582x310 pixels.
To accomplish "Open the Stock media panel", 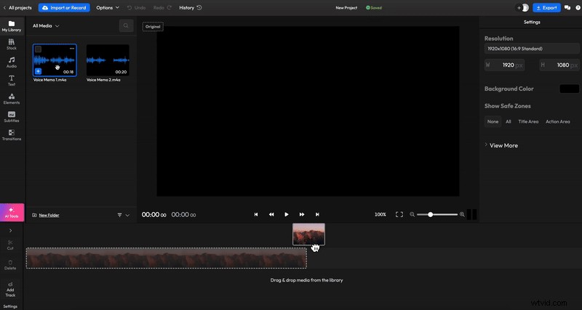I will click(x=12, y=44).
